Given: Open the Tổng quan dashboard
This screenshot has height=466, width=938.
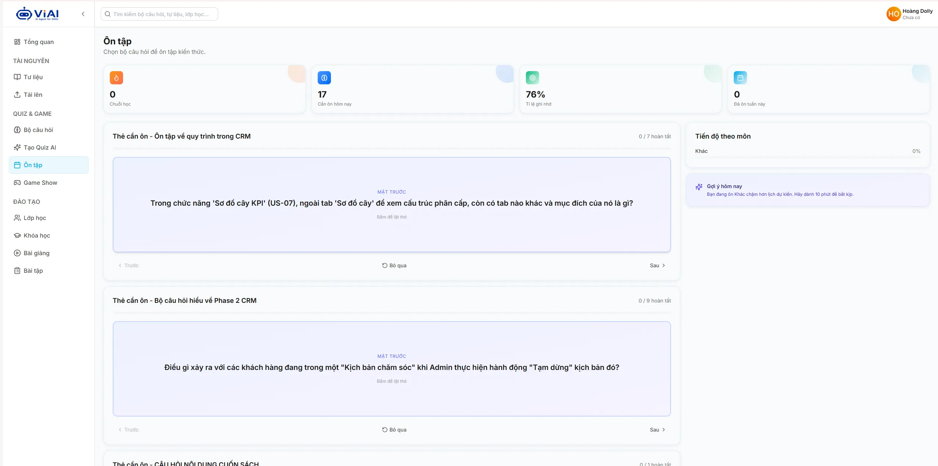Looking at the screenshot, I should (x=48, y=42).
